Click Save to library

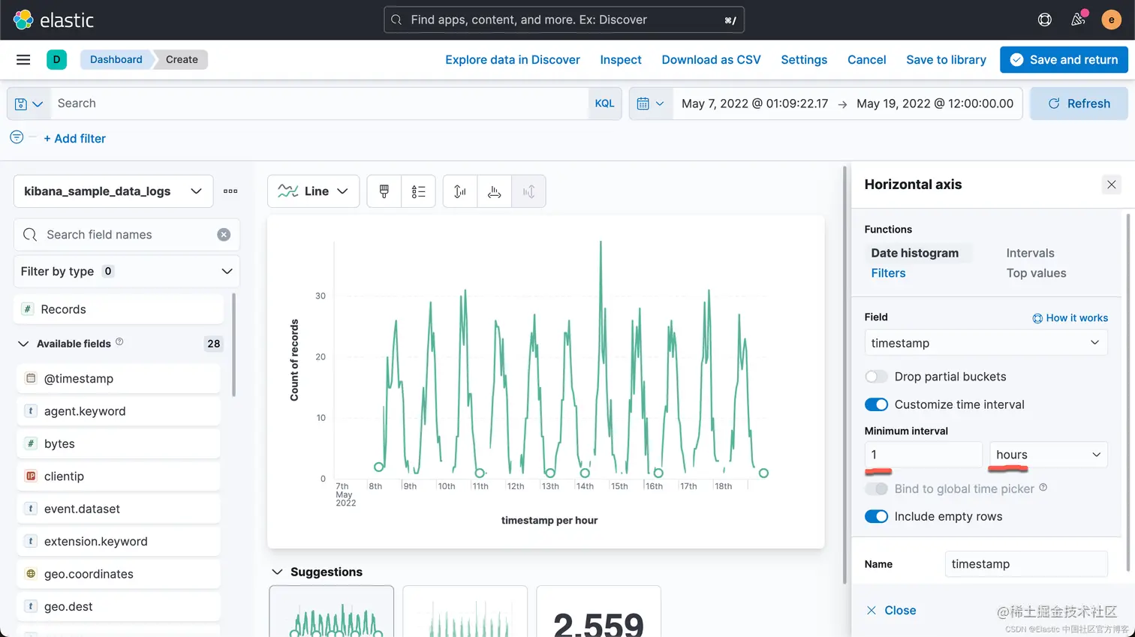click(946, 59)
